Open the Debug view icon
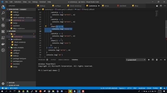The image size is (167, 93). 3,25
